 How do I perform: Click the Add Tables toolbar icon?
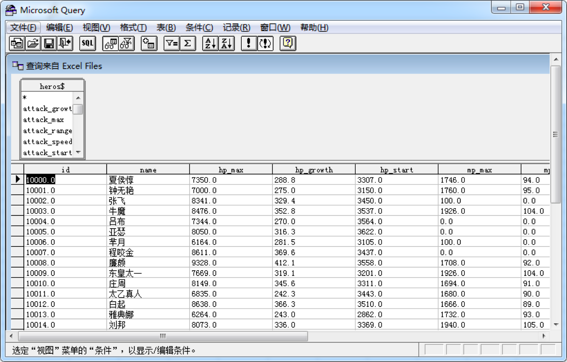point(149,43)
